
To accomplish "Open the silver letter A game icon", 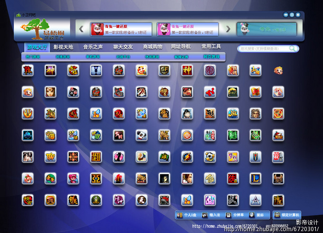I will click(x=256, y=200).
